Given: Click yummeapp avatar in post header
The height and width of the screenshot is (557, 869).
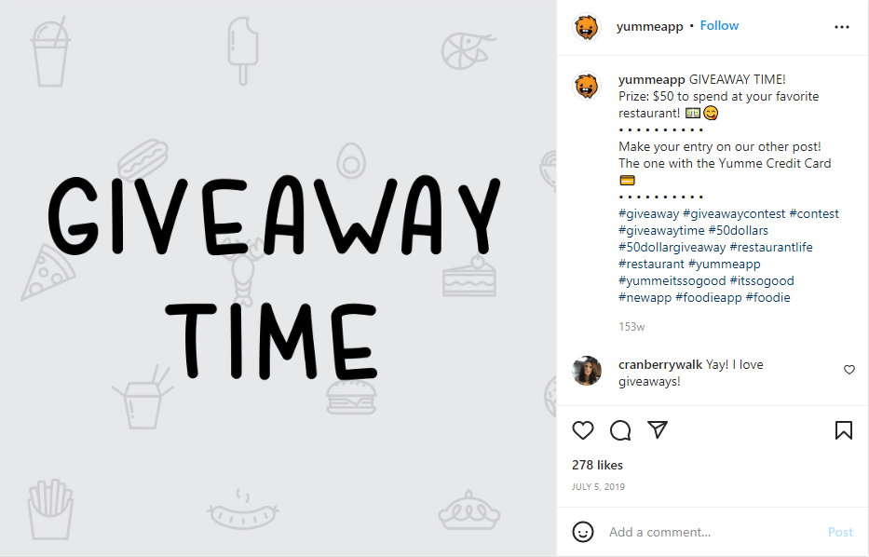Looking at the screenshot, I should pyautogui.click(x=587, y=27).
